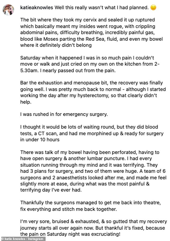The width and height of the screenshot is (170, 241).
Task: Click the unamused face emoji
Action: coord(153,8)
